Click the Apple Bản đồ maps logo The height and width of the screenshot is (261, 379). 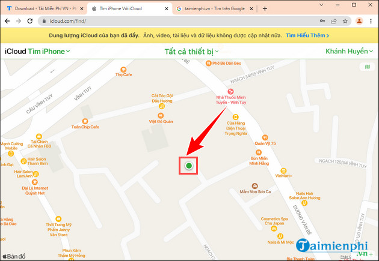coord(14,256)
